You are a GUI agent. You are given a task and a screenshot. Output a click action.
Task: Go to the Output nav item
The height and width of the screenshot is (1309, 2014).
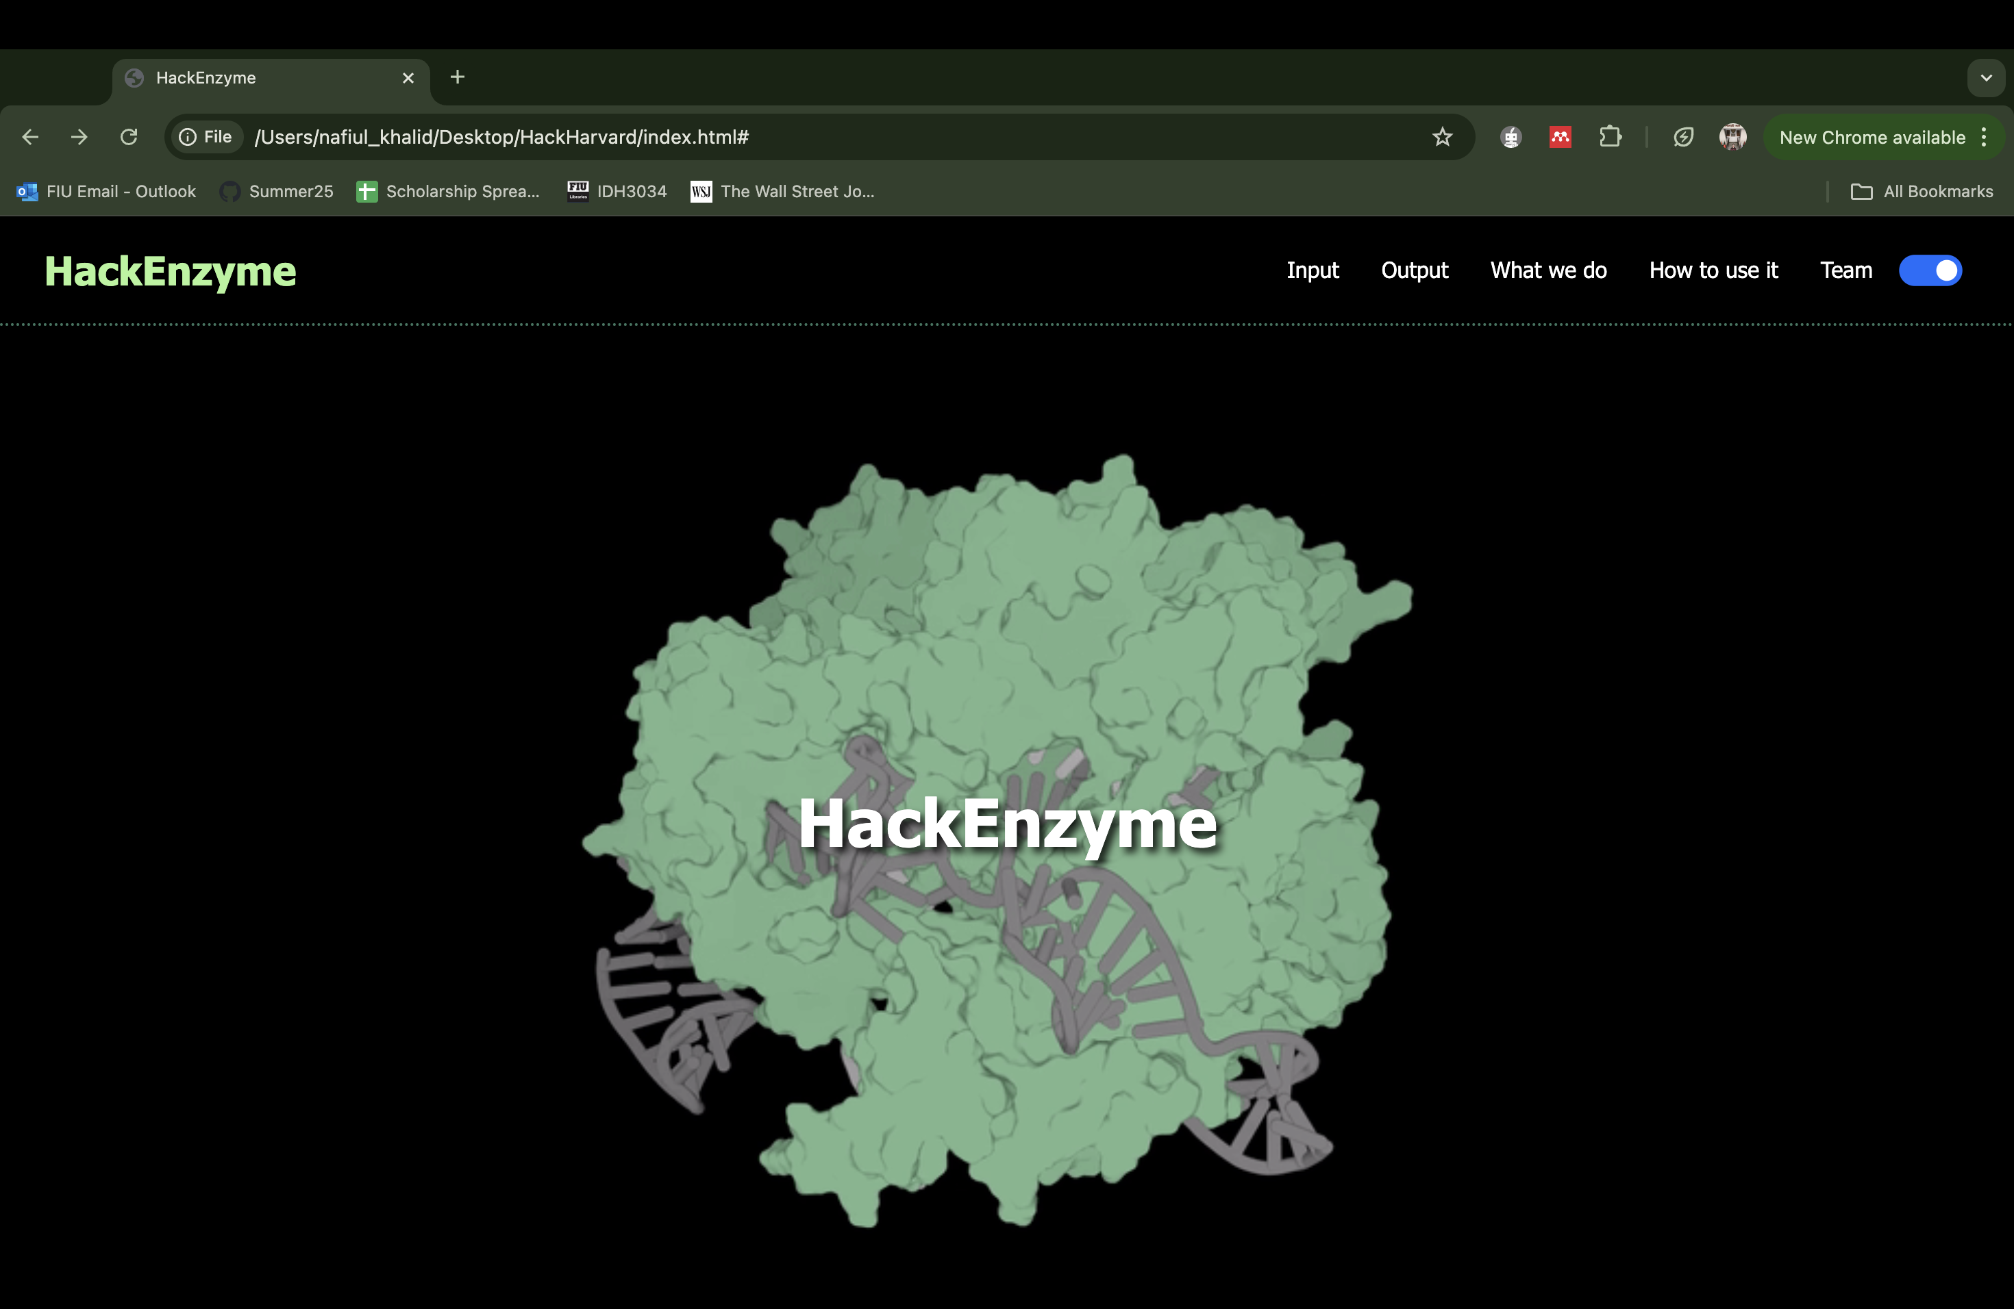tap(1414, 270)
